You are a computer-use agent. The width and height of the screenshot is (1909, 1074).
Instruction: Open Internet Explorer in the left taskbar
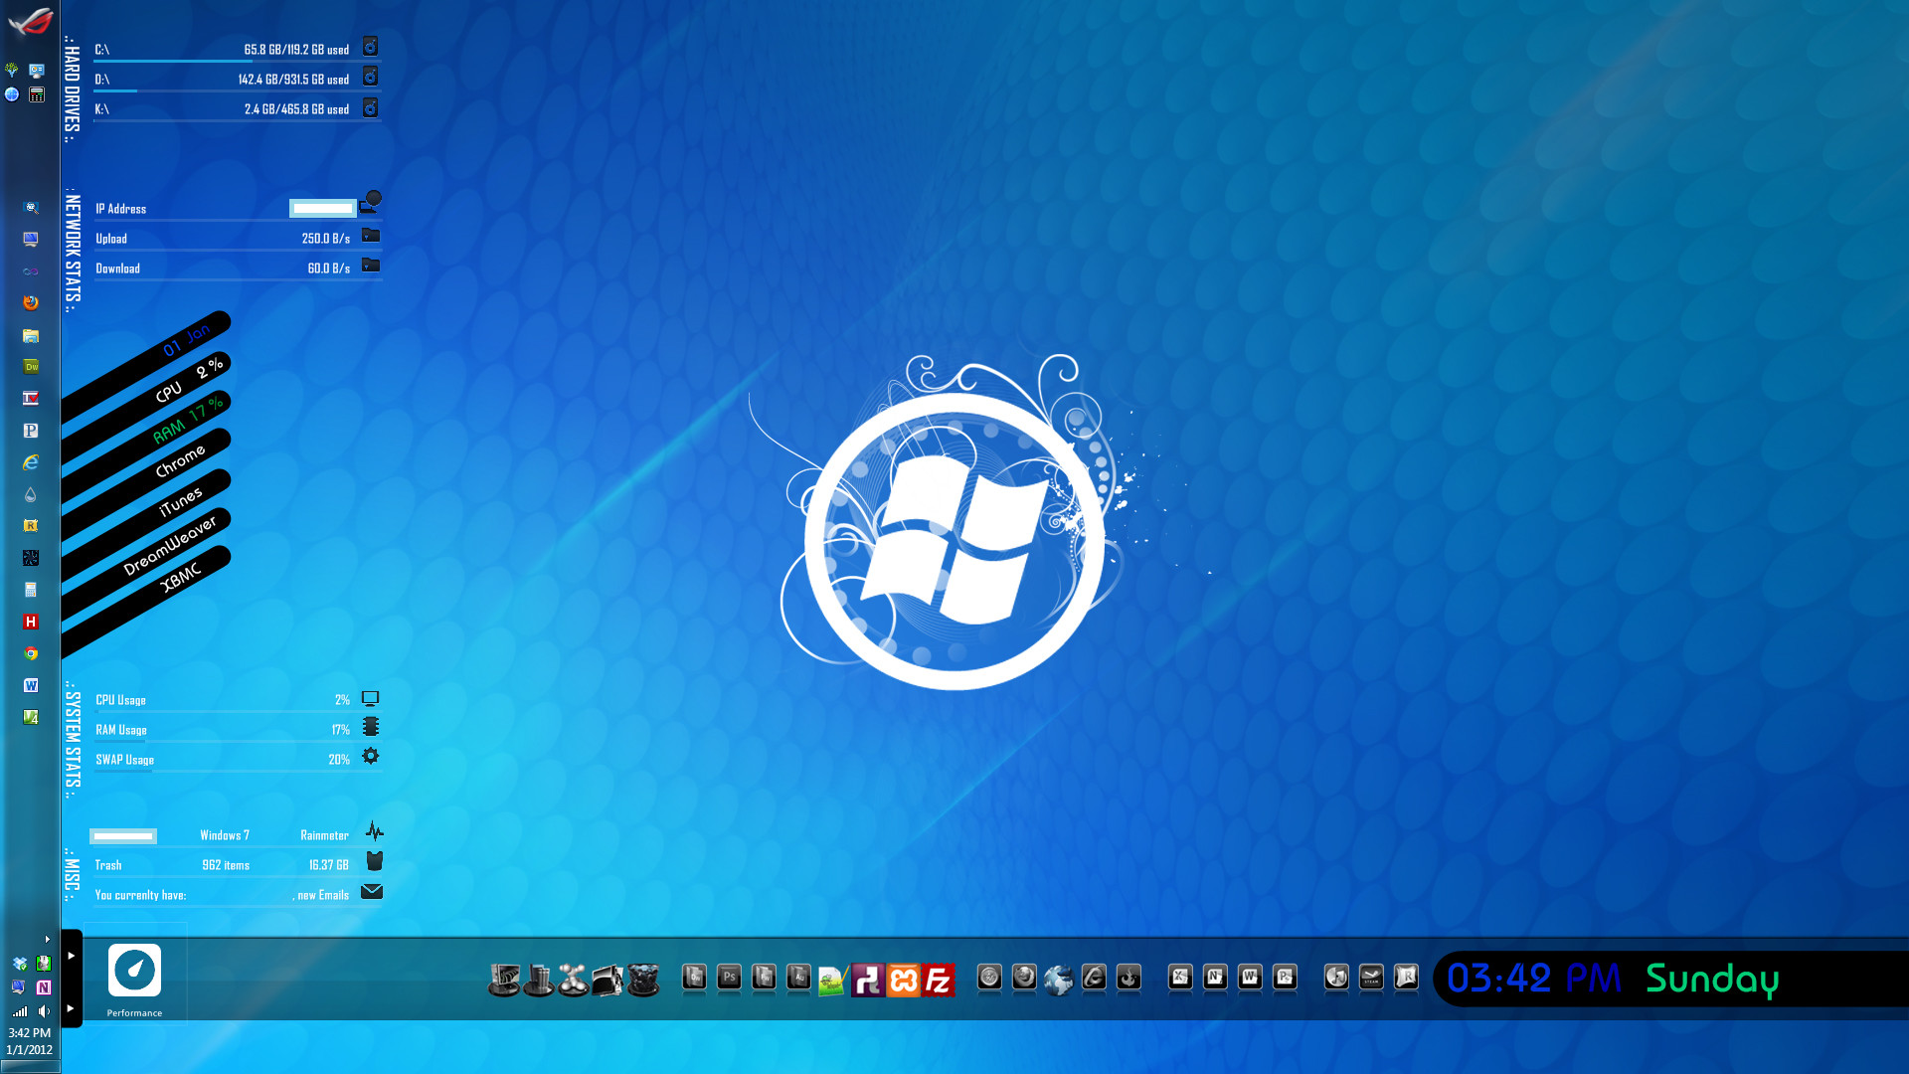point(31,462)
